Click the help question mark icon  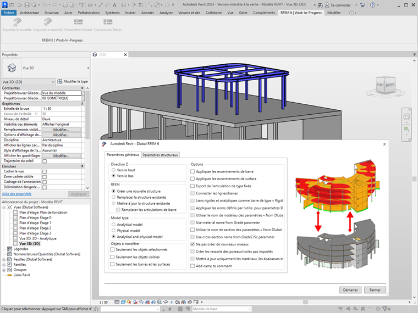point(373,5)
